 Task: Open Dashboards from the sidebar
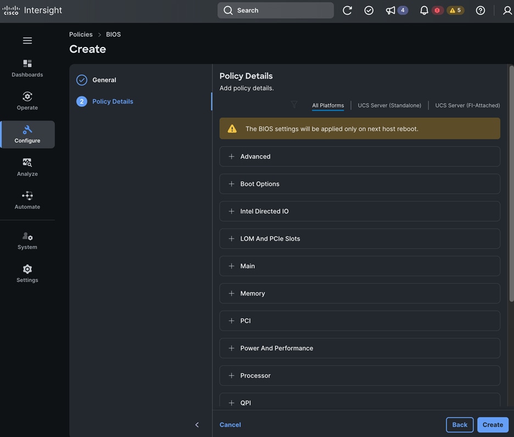[x=27, y=68]
